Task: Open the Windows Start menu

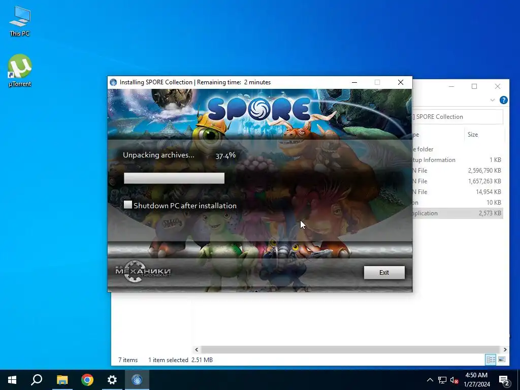Action: (12, 380)
